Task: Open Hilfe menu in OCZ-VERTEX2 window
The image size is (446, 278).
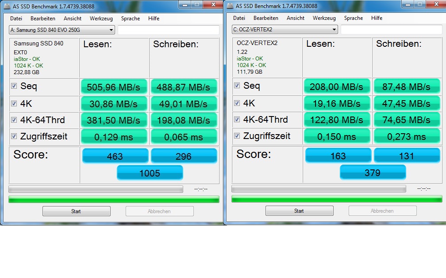Action: click(x=377, y=18)
